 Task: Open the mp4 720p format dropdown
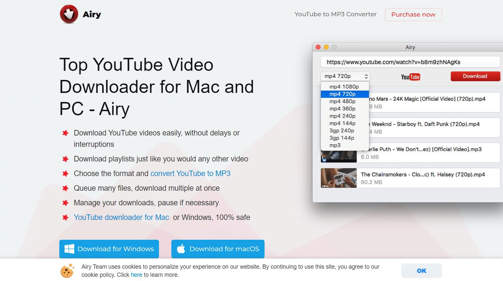click(345, 76)
